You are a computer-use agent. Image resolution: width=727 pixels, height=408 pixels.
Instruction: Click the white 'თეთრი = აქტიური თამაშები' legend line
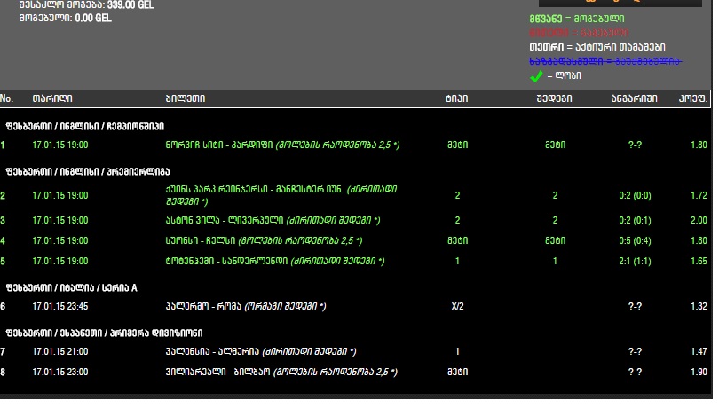tap(597, 47)
